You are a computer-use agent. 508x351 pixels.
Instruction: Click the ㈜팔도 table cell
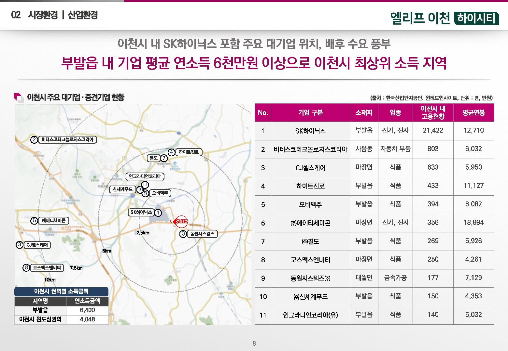(310, 241)
